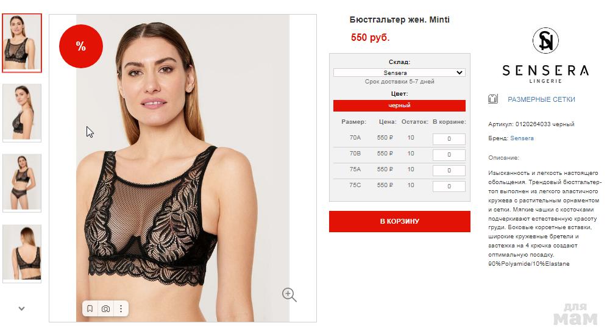Screen dimensions: 607x334
Task: Expand more thumbnails with down chevron
Action: click(x=22, y=308)
